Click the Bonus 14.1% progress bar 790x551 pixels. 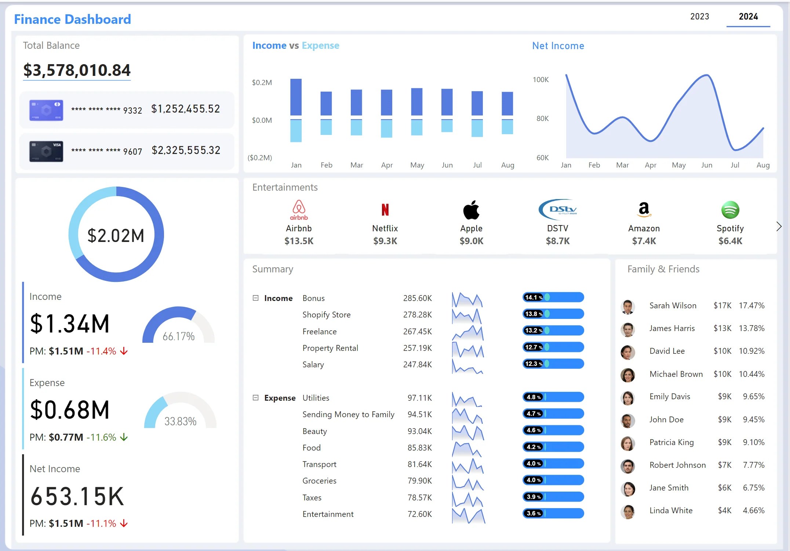click(x=553, y=297)
